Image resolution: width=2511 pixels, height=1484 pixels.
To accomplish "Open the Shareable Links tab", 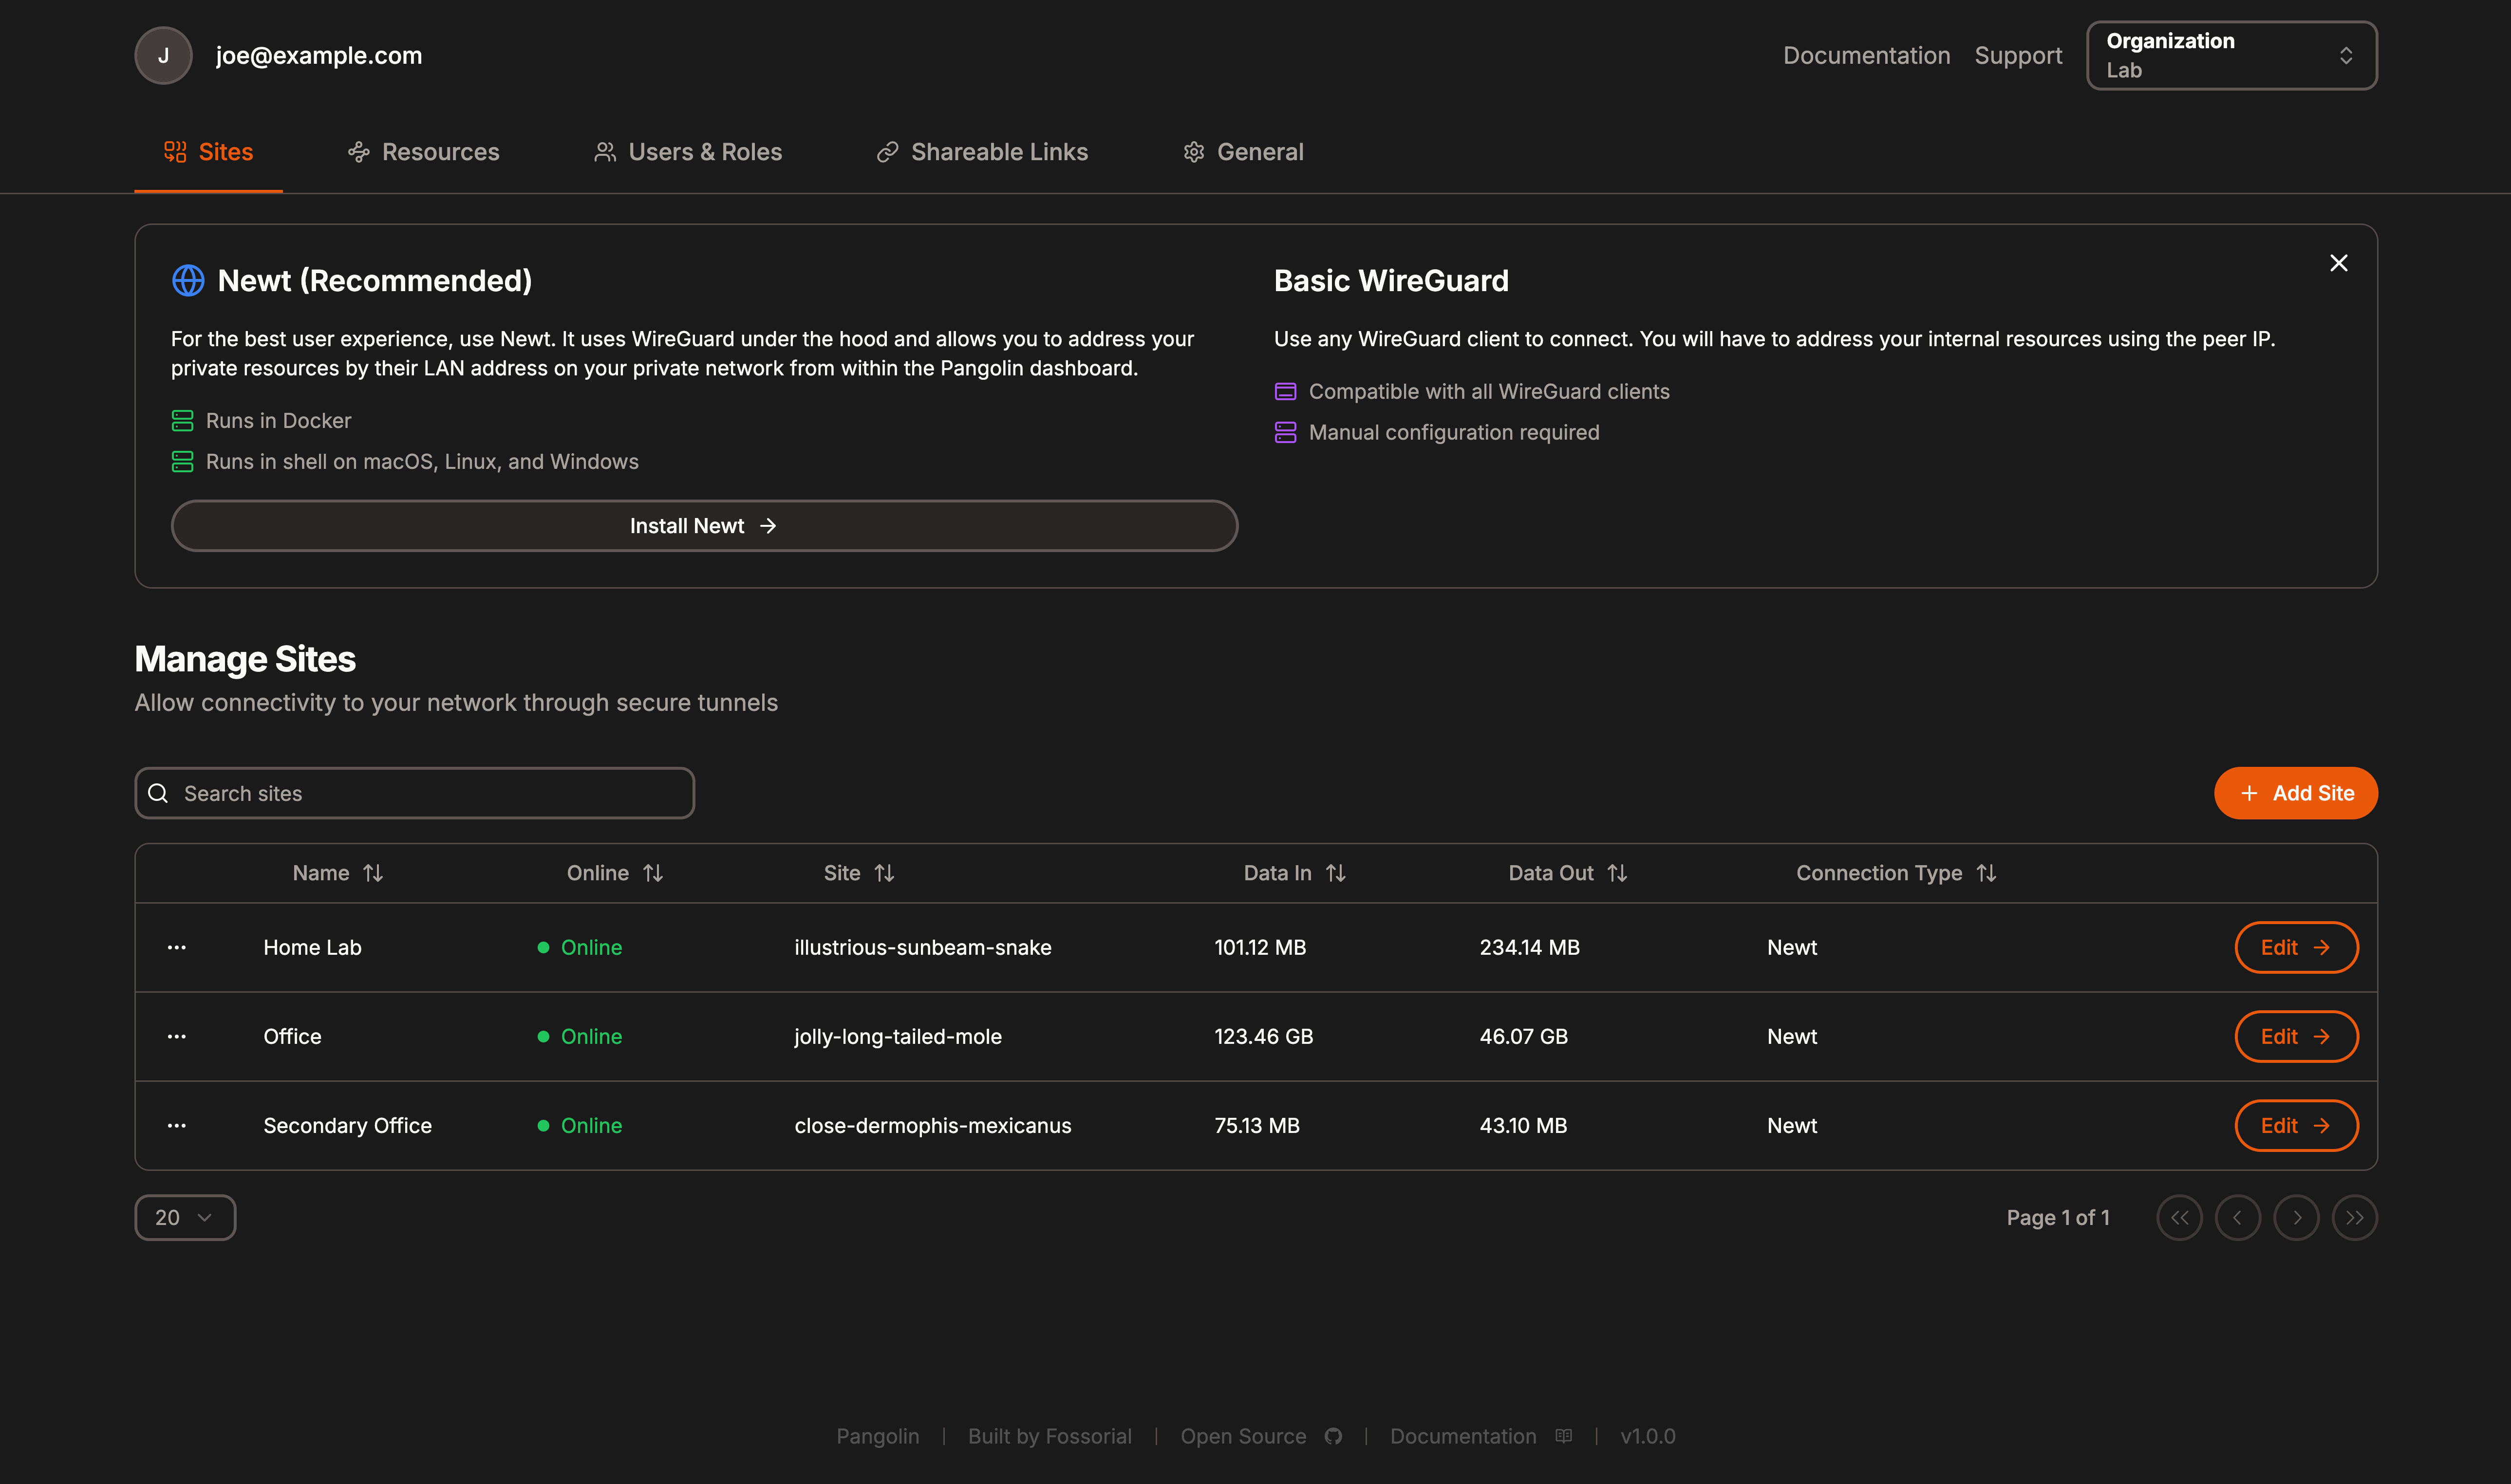I will [x=982, y=152].
